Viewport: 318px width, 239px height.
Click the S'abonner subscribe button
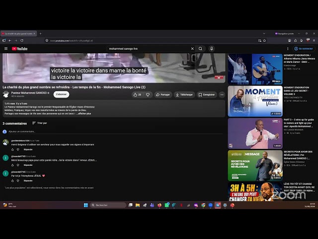61,94
